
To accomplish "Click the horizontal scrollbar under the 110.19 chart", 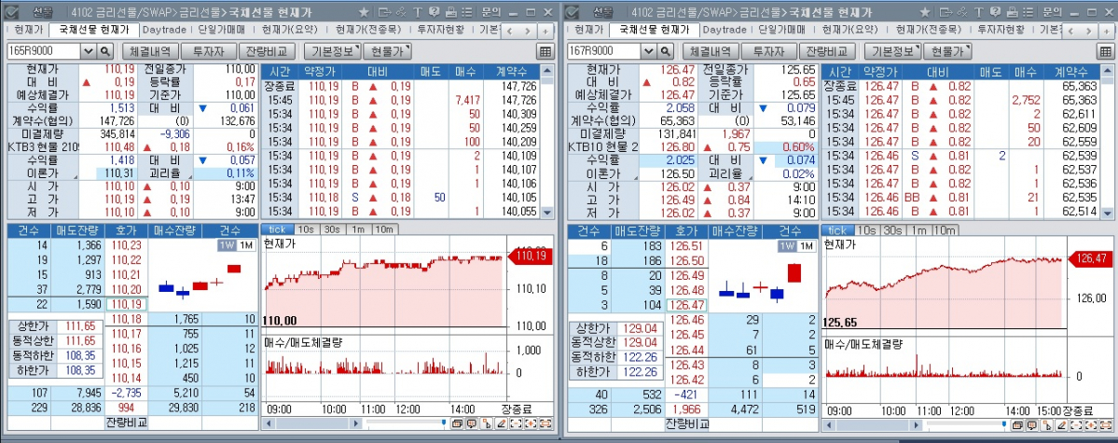I will click(x=311, y=423).
